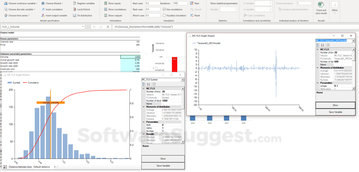
Task: Click Insert output variable
Action: pos(54,15)
